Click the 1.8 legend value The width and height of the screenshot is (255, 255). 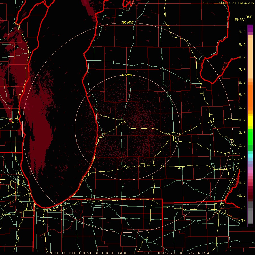[x=242, y=158]
